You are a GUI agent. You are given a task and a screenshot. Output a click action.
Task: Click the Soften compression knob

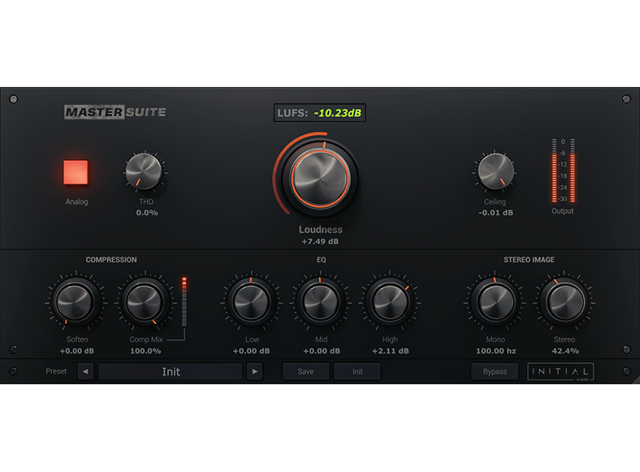[75, 302]
